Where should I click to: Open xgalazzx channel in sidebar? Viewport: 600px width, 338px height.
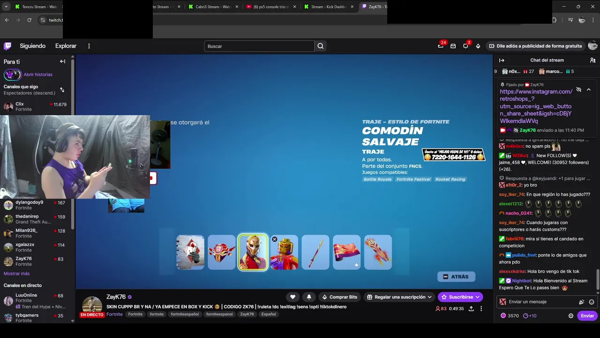(37, 247)
